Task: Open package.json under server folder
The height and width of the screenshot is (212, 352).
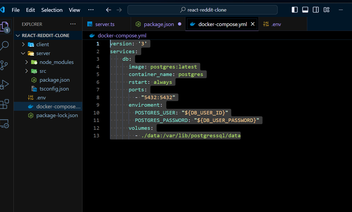Action: click(48, 80)
